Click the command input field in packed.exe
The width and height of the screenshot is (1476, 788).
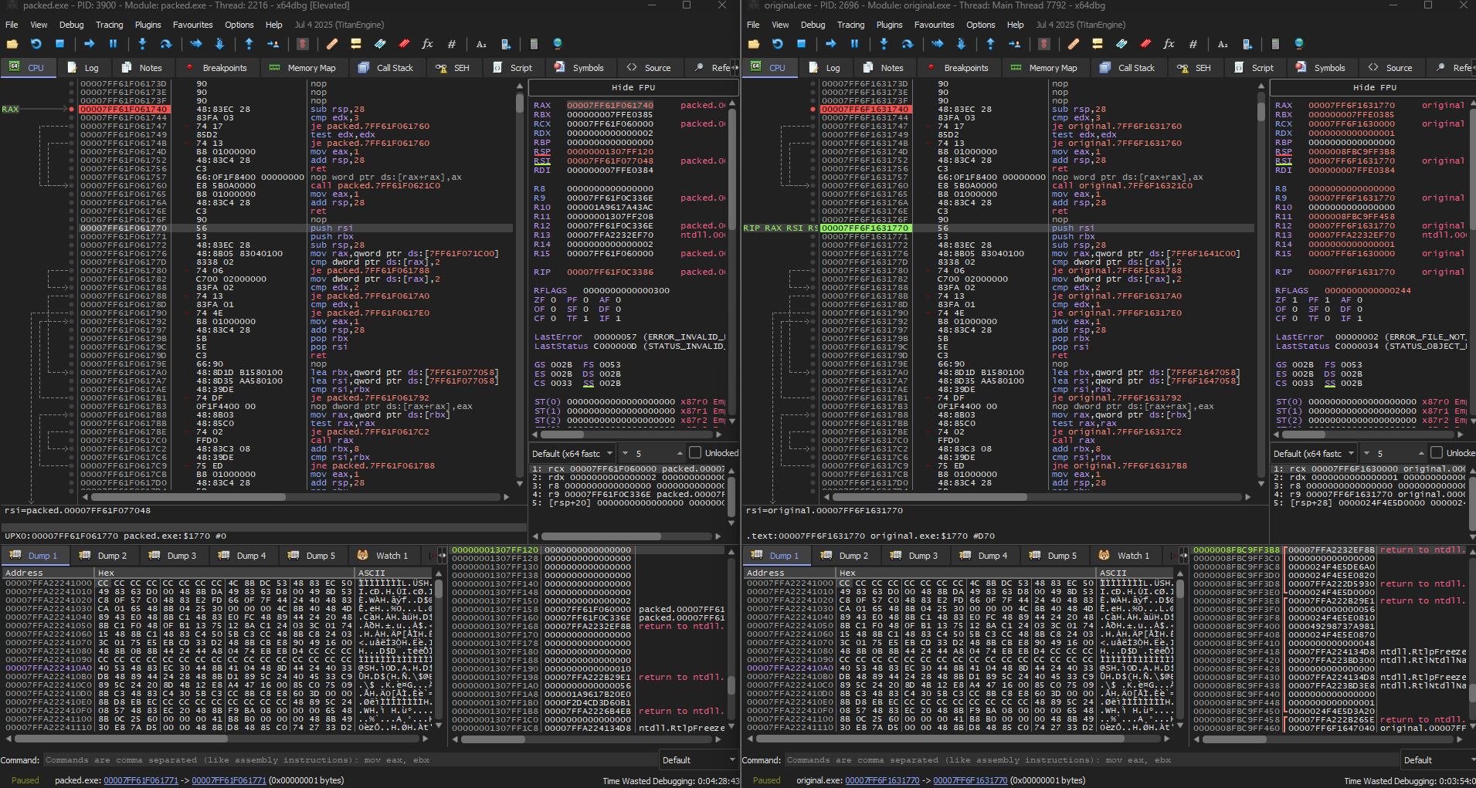(348, 760)
